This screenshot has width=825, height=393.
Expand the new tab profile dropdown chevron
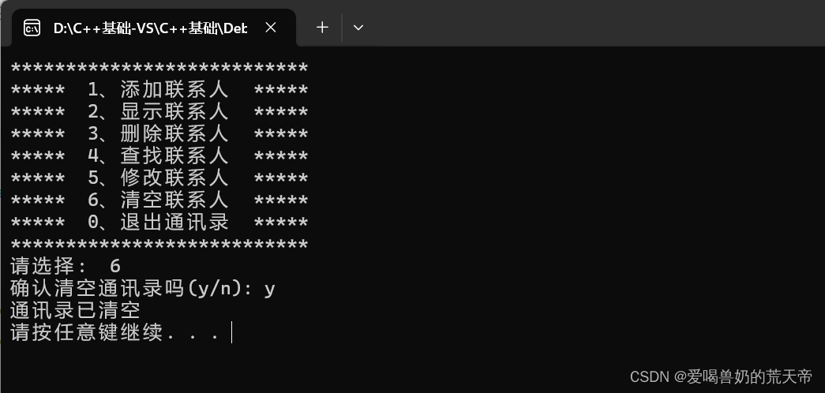coord(358,28)
